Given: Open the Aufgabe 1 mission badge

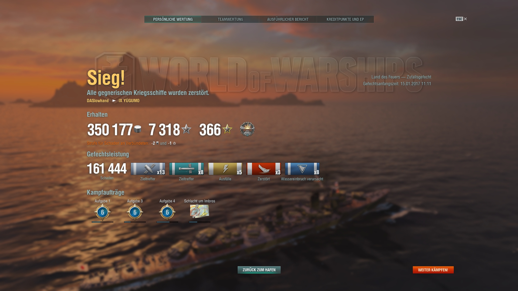Looking at the screenshot, I should (x=103, y=212).
